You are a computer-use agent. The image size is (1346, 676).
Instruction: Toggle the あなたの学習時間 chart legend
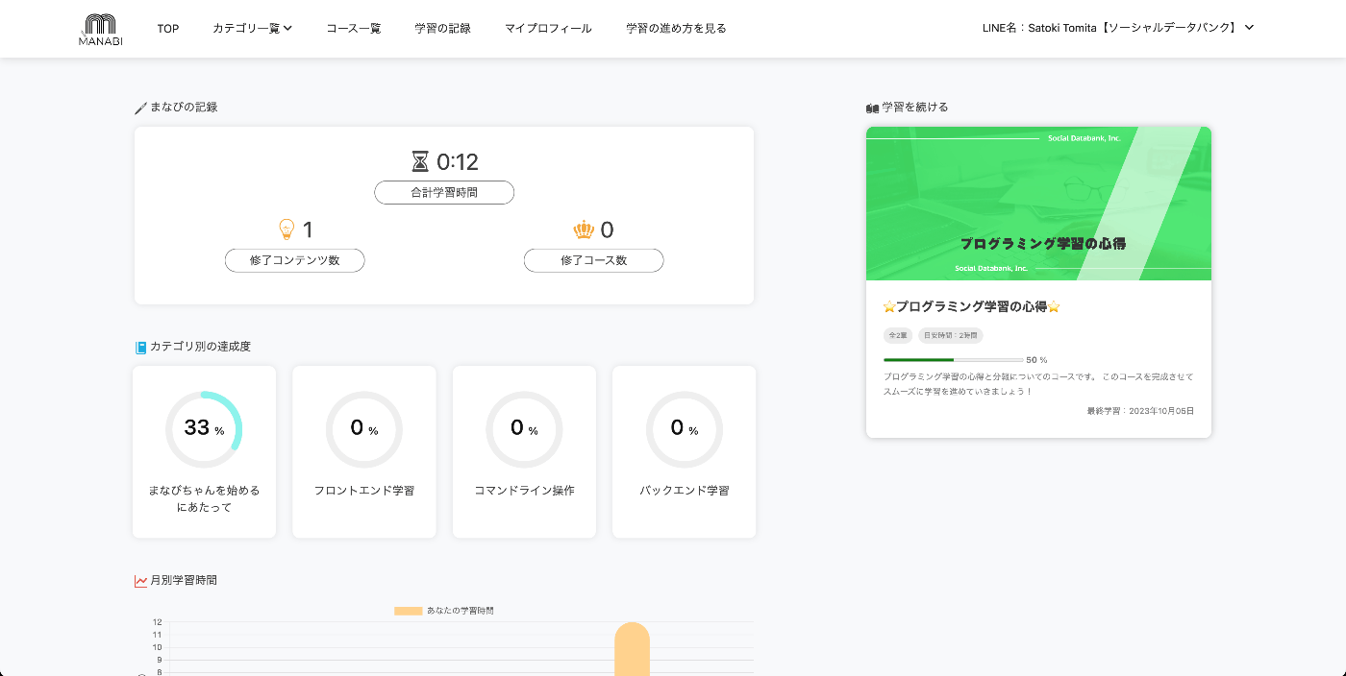(444, 611)
